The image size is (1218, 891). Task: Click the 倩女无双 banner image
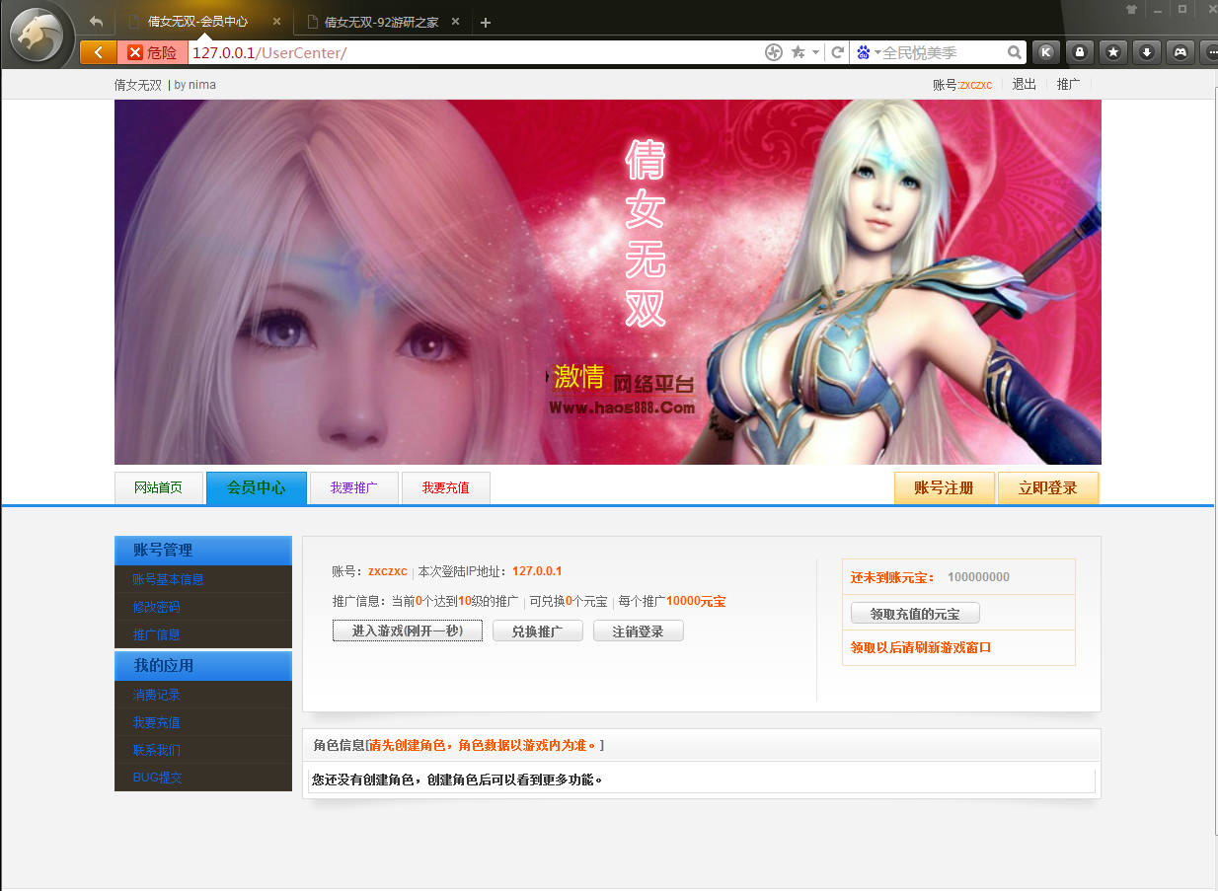point(608,282)
